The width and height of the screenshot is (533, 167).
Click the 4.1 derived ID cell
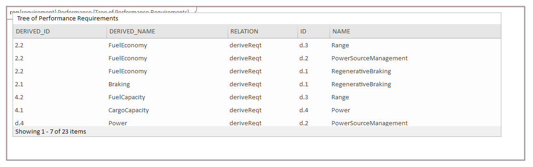pyautogui.click(x=19, y=110)
